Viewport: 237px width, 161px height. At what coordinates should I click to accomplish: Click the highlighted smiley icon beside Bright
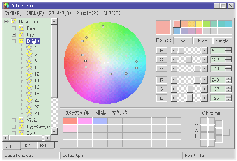click(x=21, y=41)
